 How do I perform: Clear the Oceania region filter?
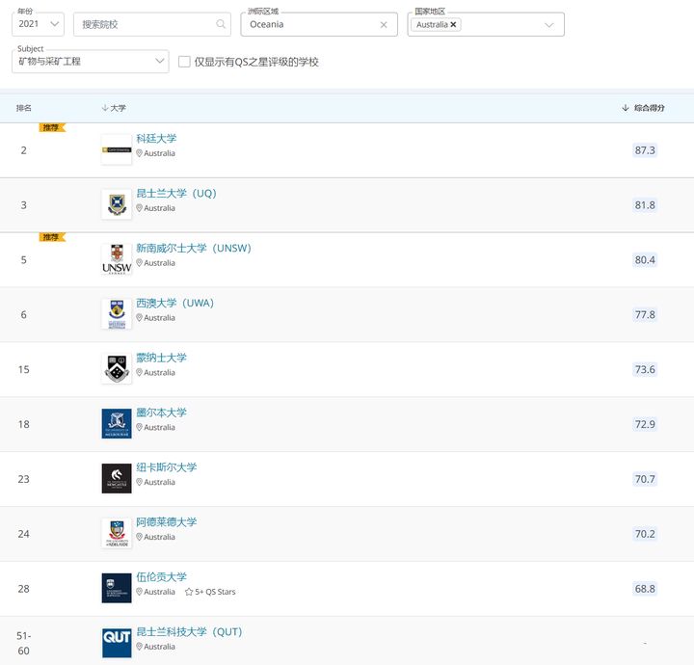tap(384, 25)
